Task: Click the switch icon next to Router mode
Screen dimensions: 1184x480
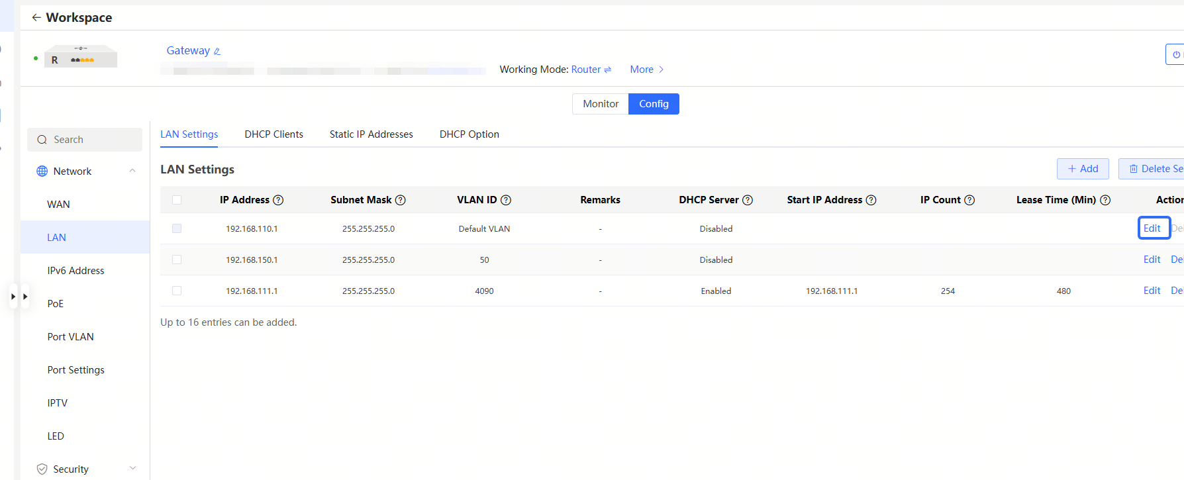Action: (x=607, y=70)
